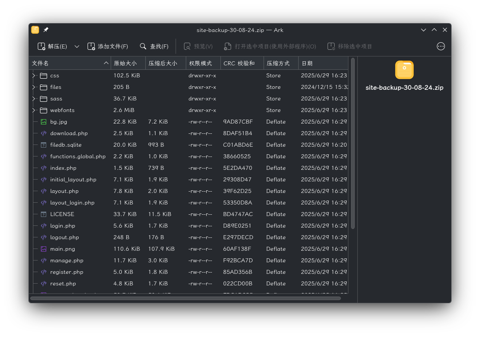Image resolution: width=480 pixels, height=337 pixels.
Task: Click the pin icon in title bar
Action: (x=46, y=30)
